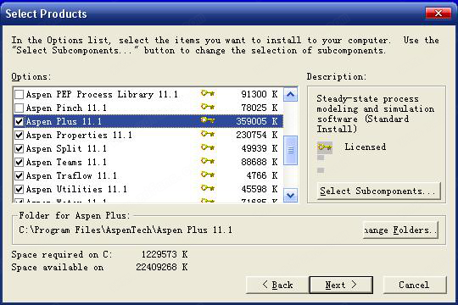The image size is (458, 305).
Task: Check the Aspen Pinch 11.1 option
Action: (19, 108)
